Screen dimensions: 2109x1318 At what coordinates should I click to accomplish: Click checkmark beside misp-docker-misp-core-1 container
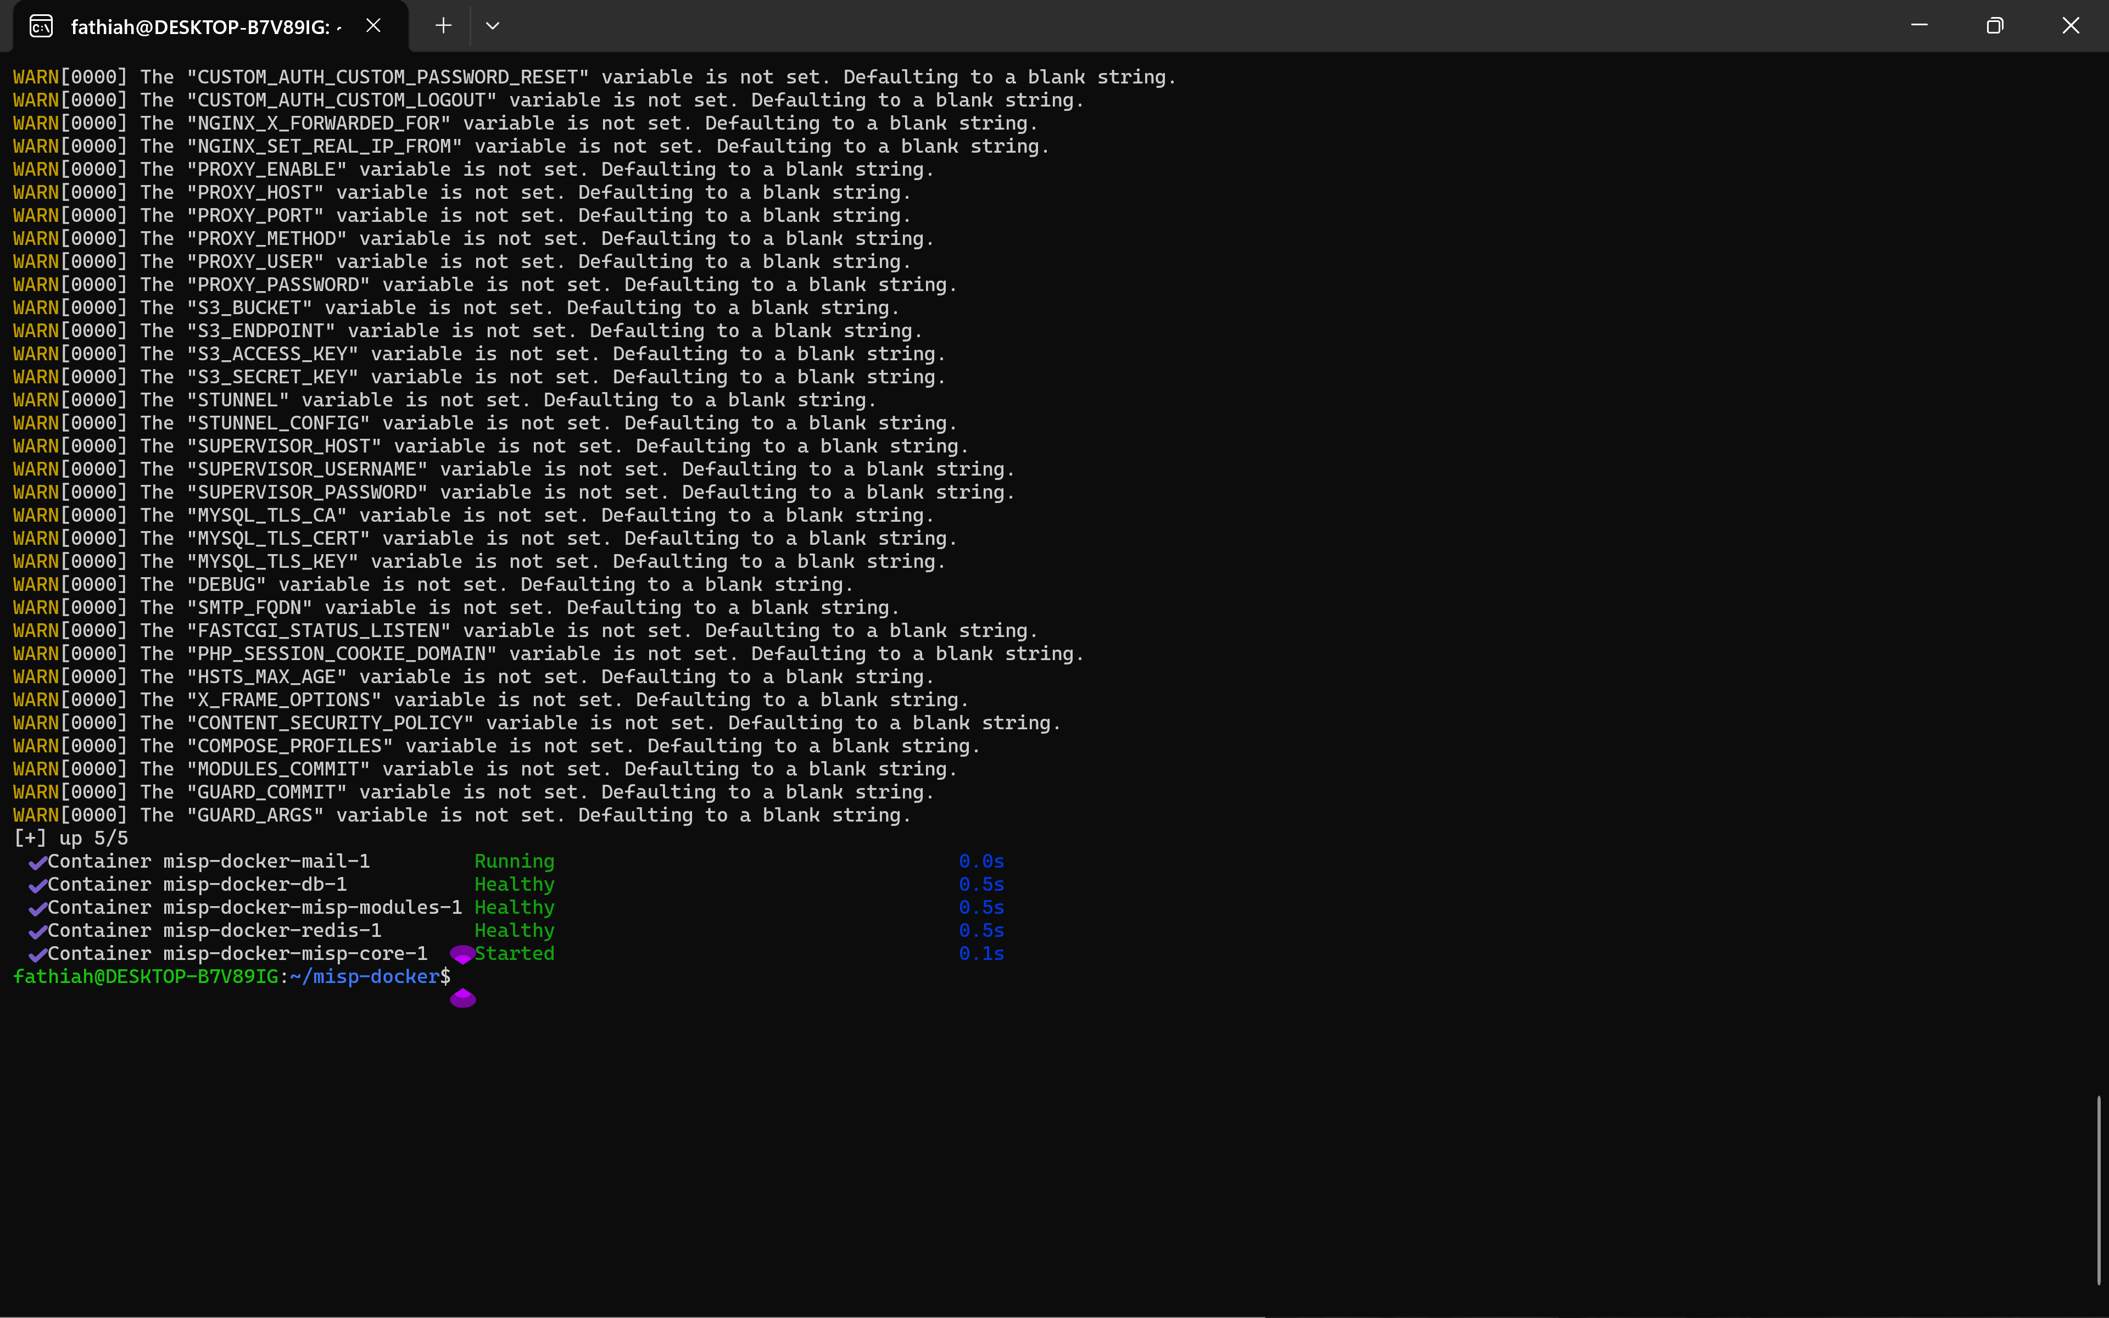tap(37, 956)
